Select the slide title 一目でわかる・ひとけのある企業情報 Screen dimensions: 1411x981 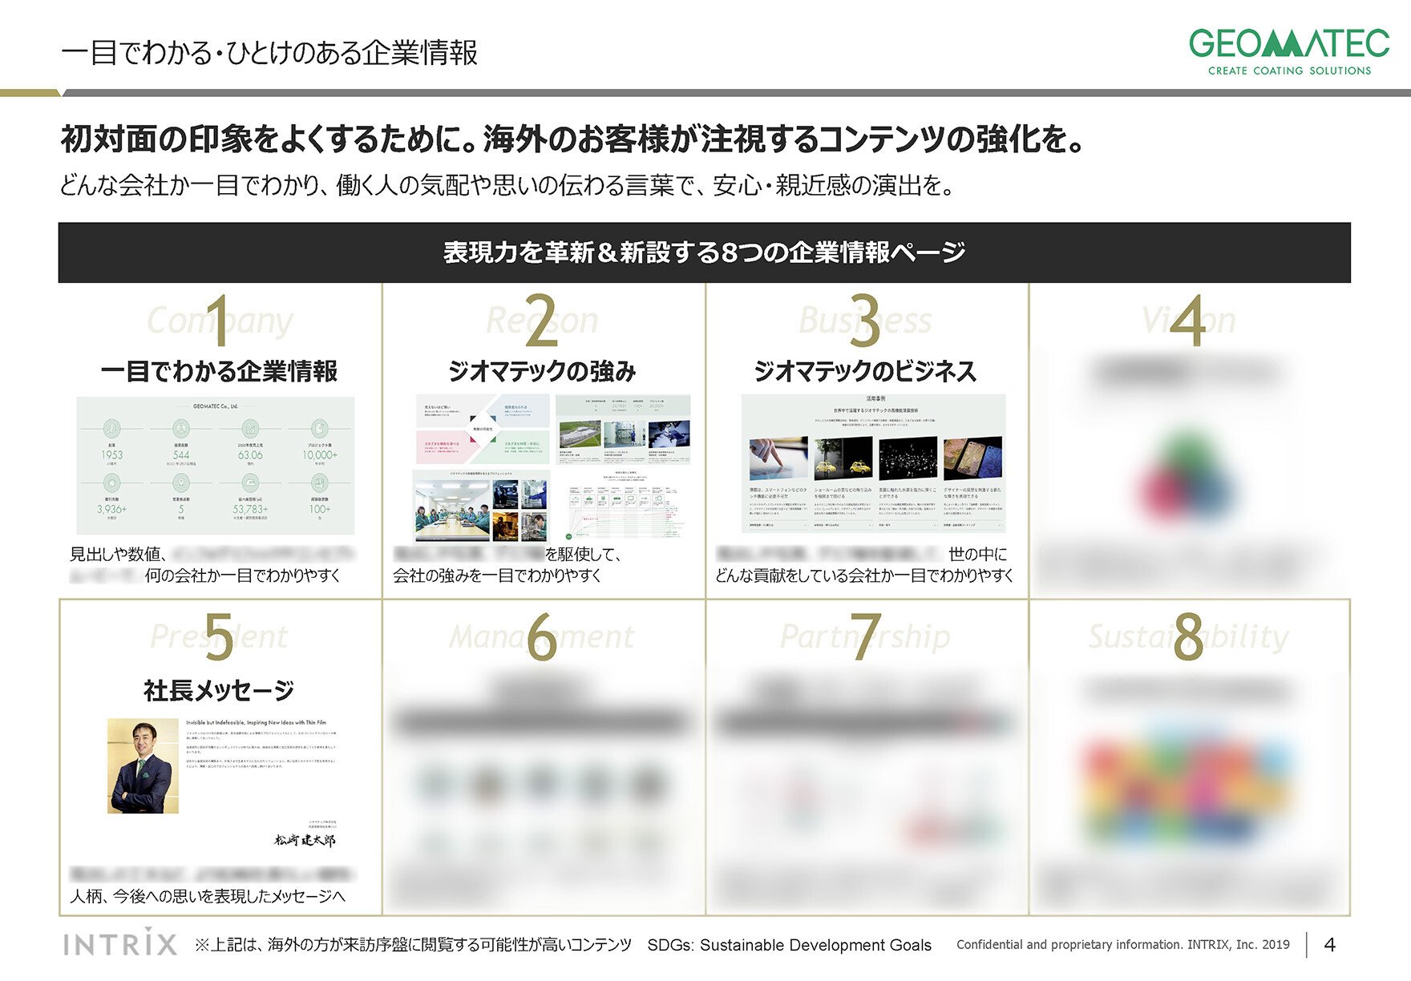[269, 53]
